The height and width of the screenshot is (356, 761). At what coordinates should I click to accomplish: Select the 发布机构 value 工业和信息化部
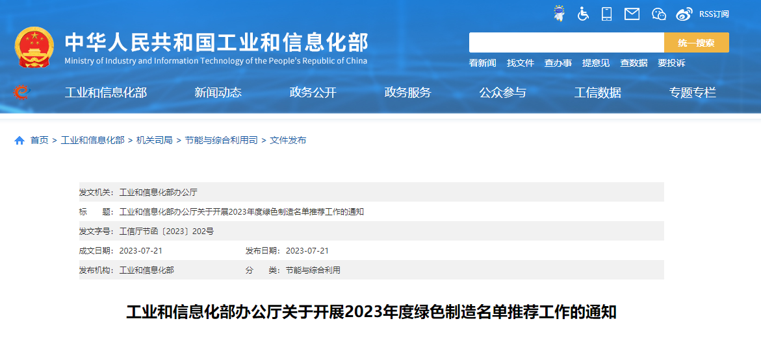[147, 270]
